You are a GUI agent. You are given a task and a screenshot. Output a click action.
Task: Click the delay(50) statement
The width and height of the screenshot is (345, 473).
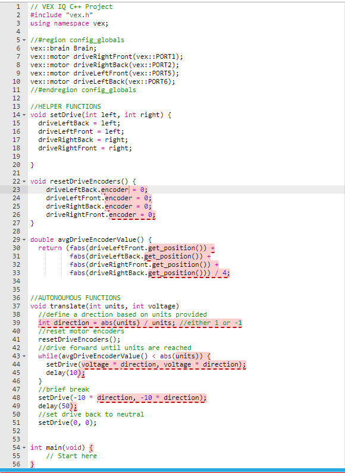[58, 406]
